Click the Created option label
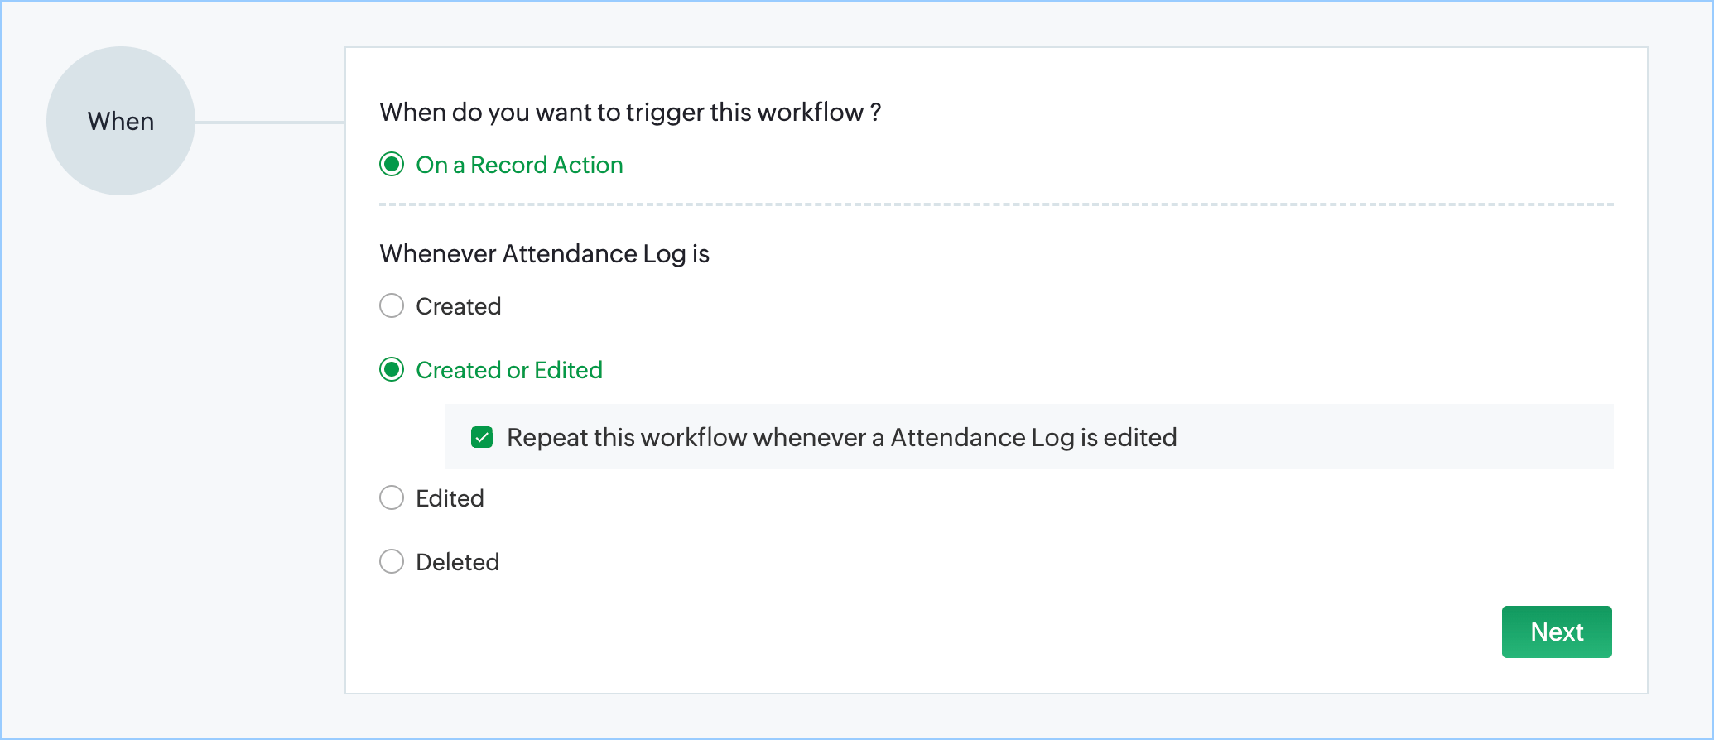Viewport: 1714px width, 740px height. [x=458, y=306]
